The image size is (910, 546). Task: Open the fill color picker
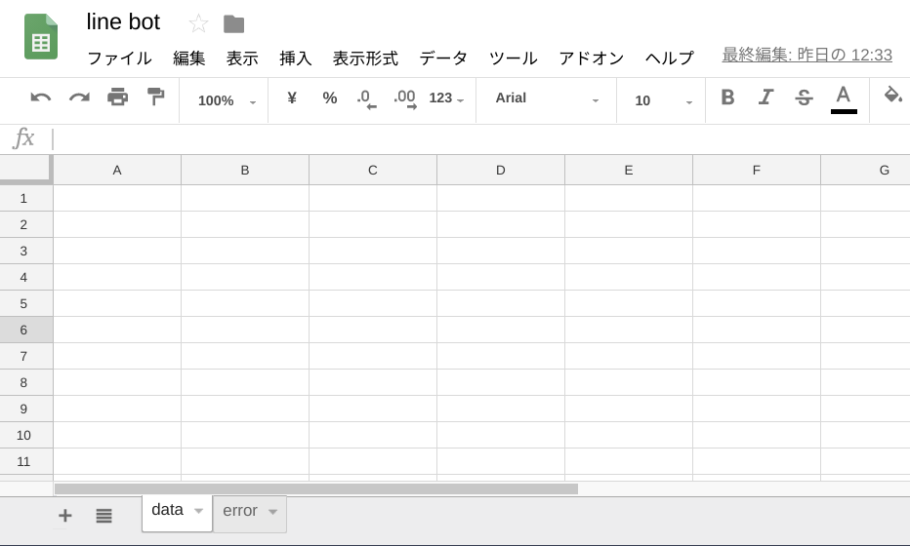pyautogui.click(x=892, y=95)
